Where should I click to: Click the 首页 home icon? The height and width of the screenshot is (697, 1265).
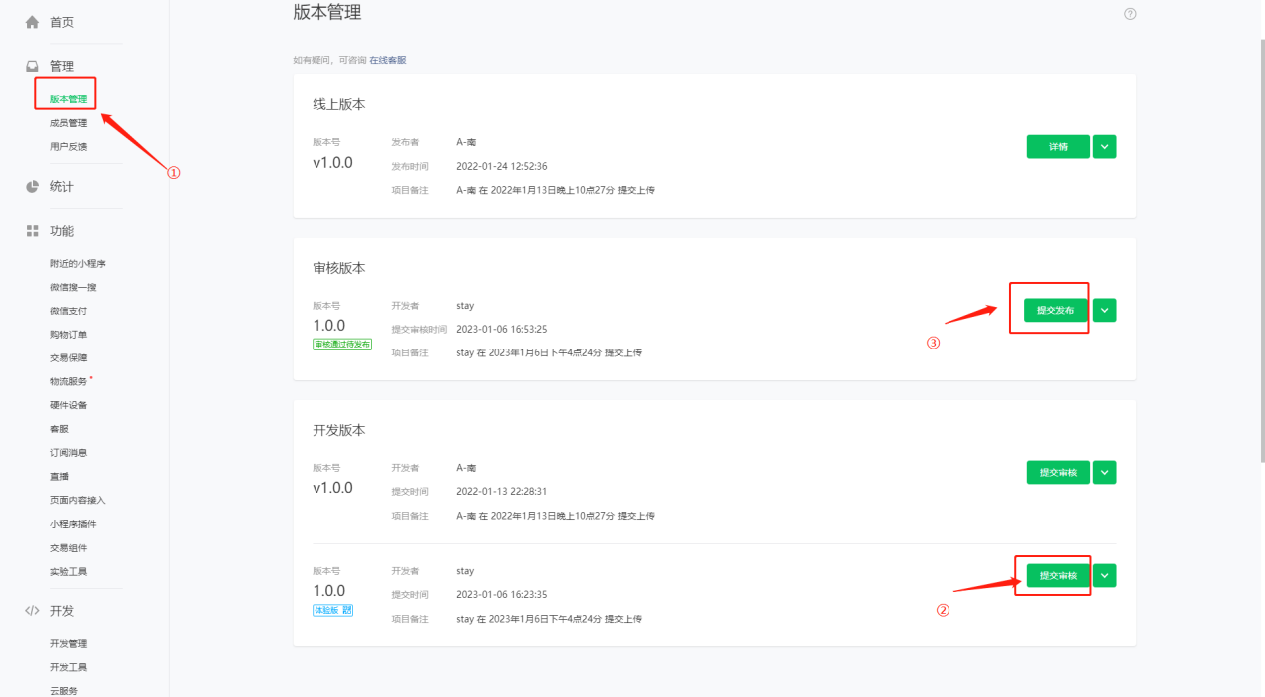[32, 22]
